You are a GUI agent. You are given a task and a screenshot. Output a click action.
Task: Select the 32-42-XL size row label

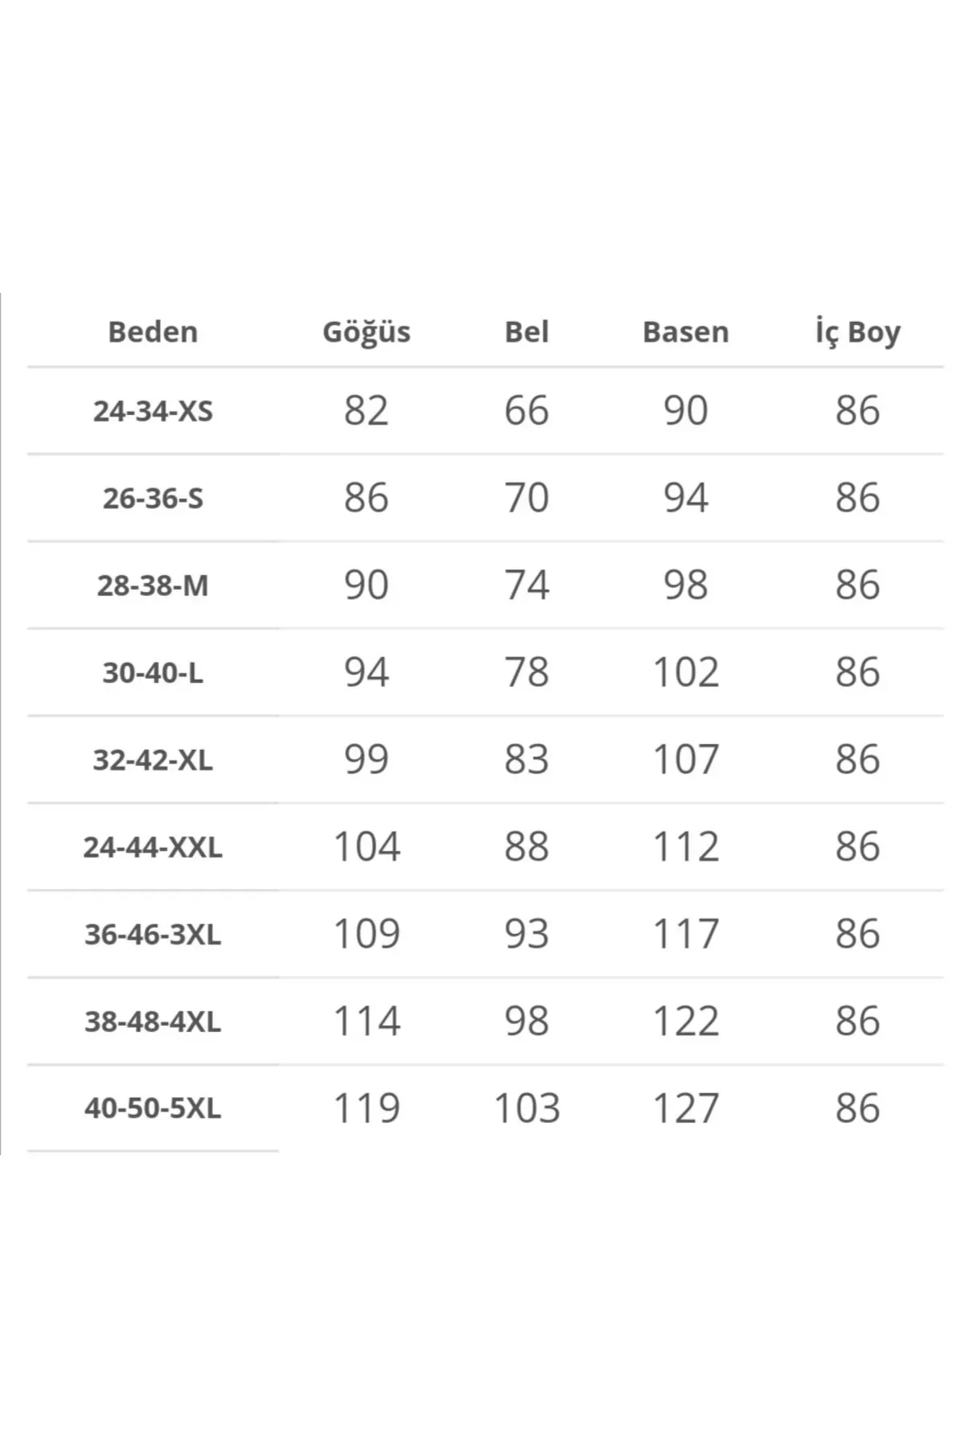(x=153, y=759)
